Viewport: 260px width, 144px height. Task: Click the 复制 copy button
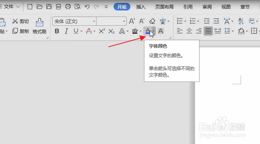coord(20,31)
